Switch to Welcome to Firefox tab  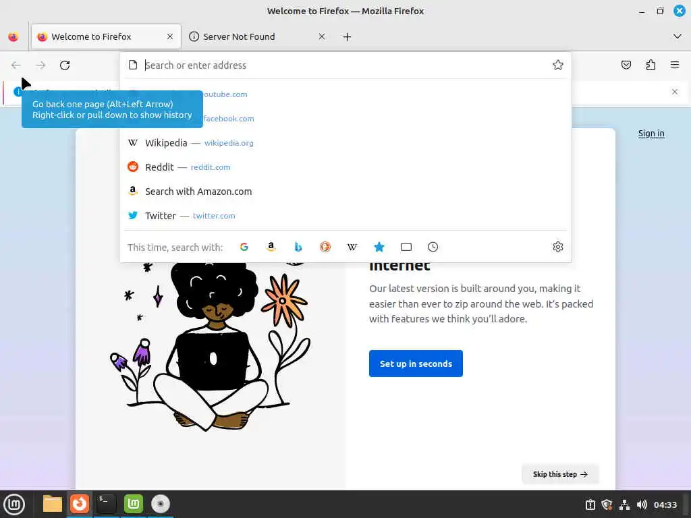(106, 36)
